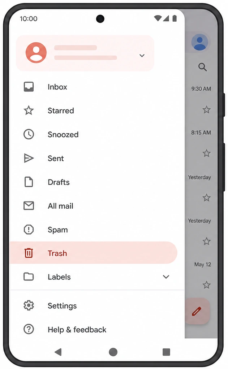Tap the battery status icon

(x=175, y=18)
